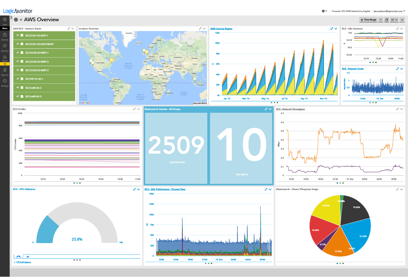408x277 pixels.
Task: Open Settings in the left sidebar
Action: click(x=4, y=83)
